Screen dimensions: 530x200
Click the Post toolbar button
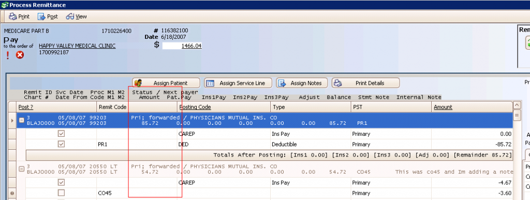[48, 16]
